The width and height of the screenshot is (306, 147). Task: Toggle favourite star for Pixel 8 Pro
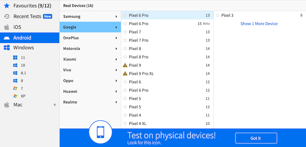click(x=125, y=57)
